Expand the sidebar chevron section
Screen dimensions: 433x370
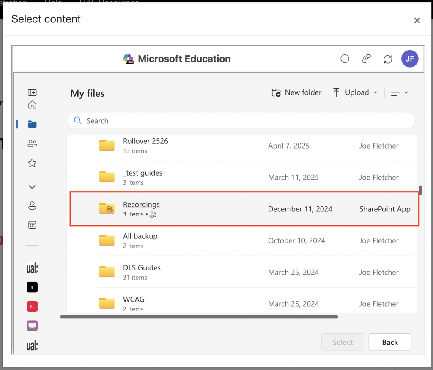pyautogui.click(x=32, y=187)
